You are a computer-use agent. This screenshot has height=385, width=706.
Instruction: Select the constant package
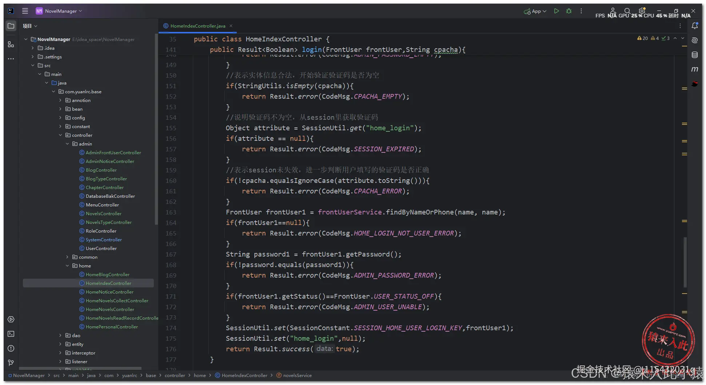click(81, 126)
